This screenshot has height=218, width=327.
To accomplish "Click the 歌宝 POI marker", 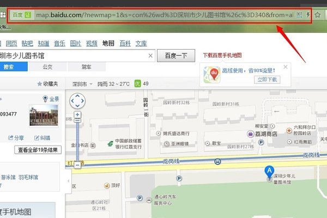I will (207, 143).
